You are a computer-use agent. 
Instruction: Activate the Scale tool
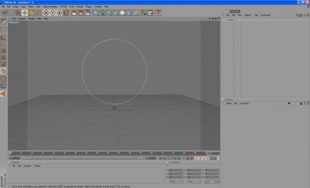tap(31, 13)
